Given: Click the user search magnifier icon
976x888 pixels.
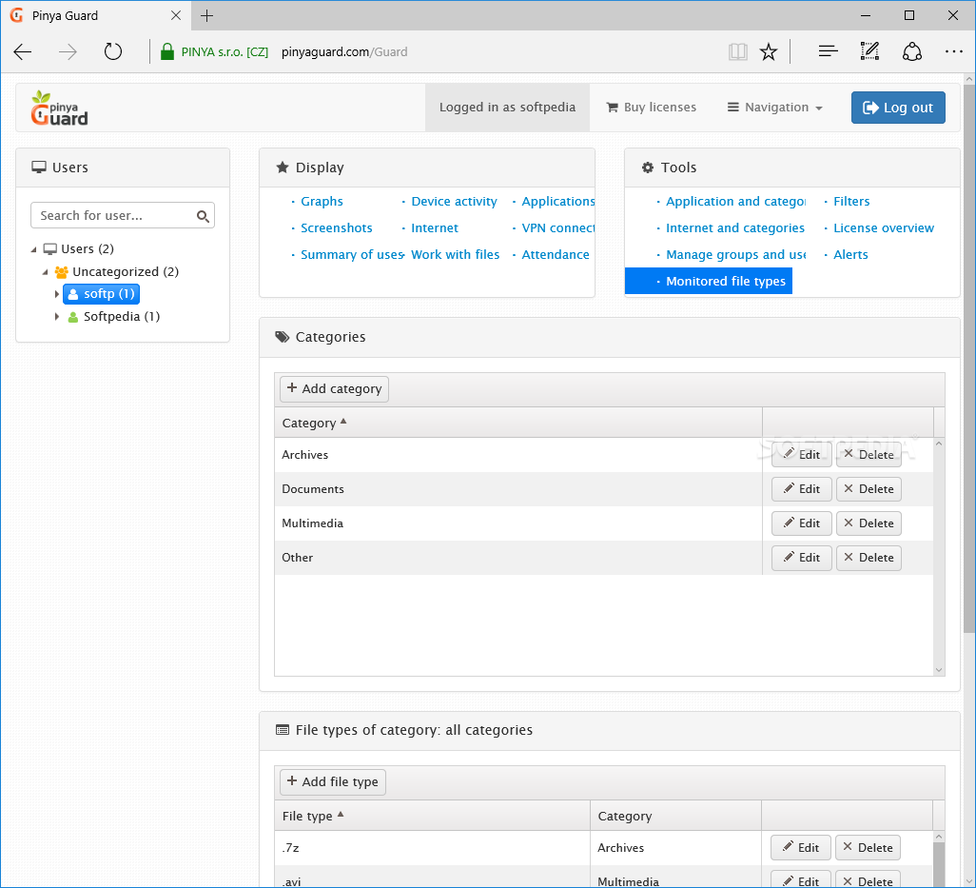Looking at the screenshot, I should 203,216.
